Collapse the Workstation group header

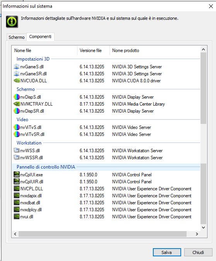29,143
